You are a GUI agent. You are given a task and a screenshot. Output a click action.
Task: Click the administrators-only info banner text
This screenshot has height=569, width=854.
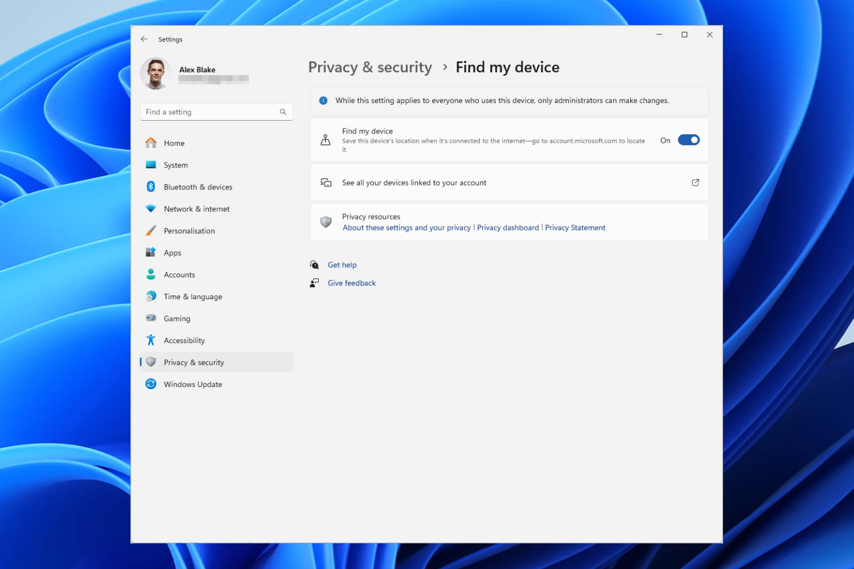tap(502, 101)
